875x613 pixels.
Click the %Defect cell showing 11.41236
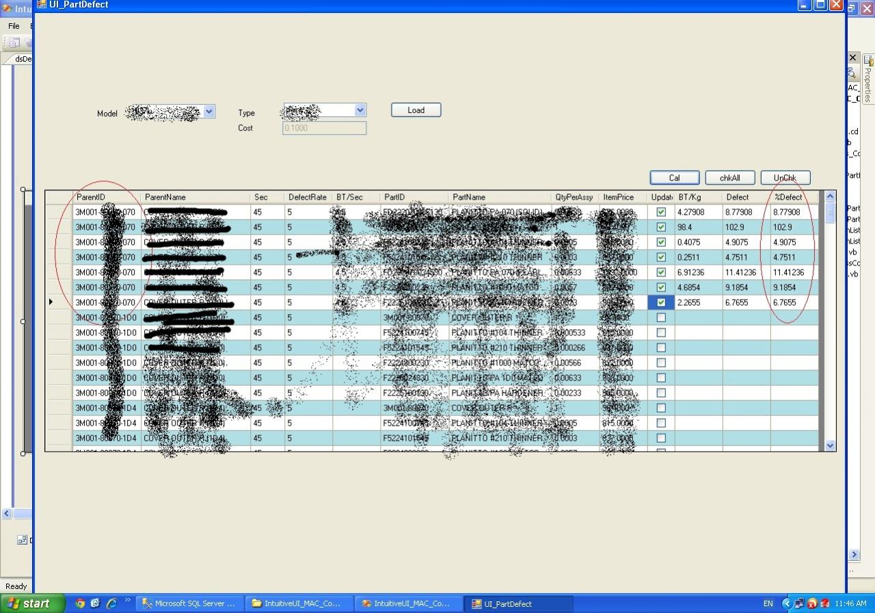[794, 272]
